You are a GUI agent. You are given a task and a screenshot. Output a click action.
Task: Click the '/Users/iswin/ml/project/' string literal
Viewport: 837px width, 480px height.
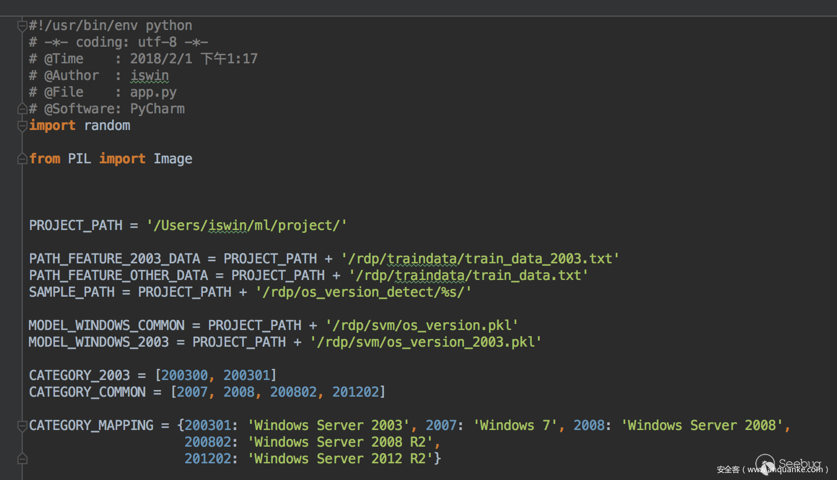[x=247, y=226]
